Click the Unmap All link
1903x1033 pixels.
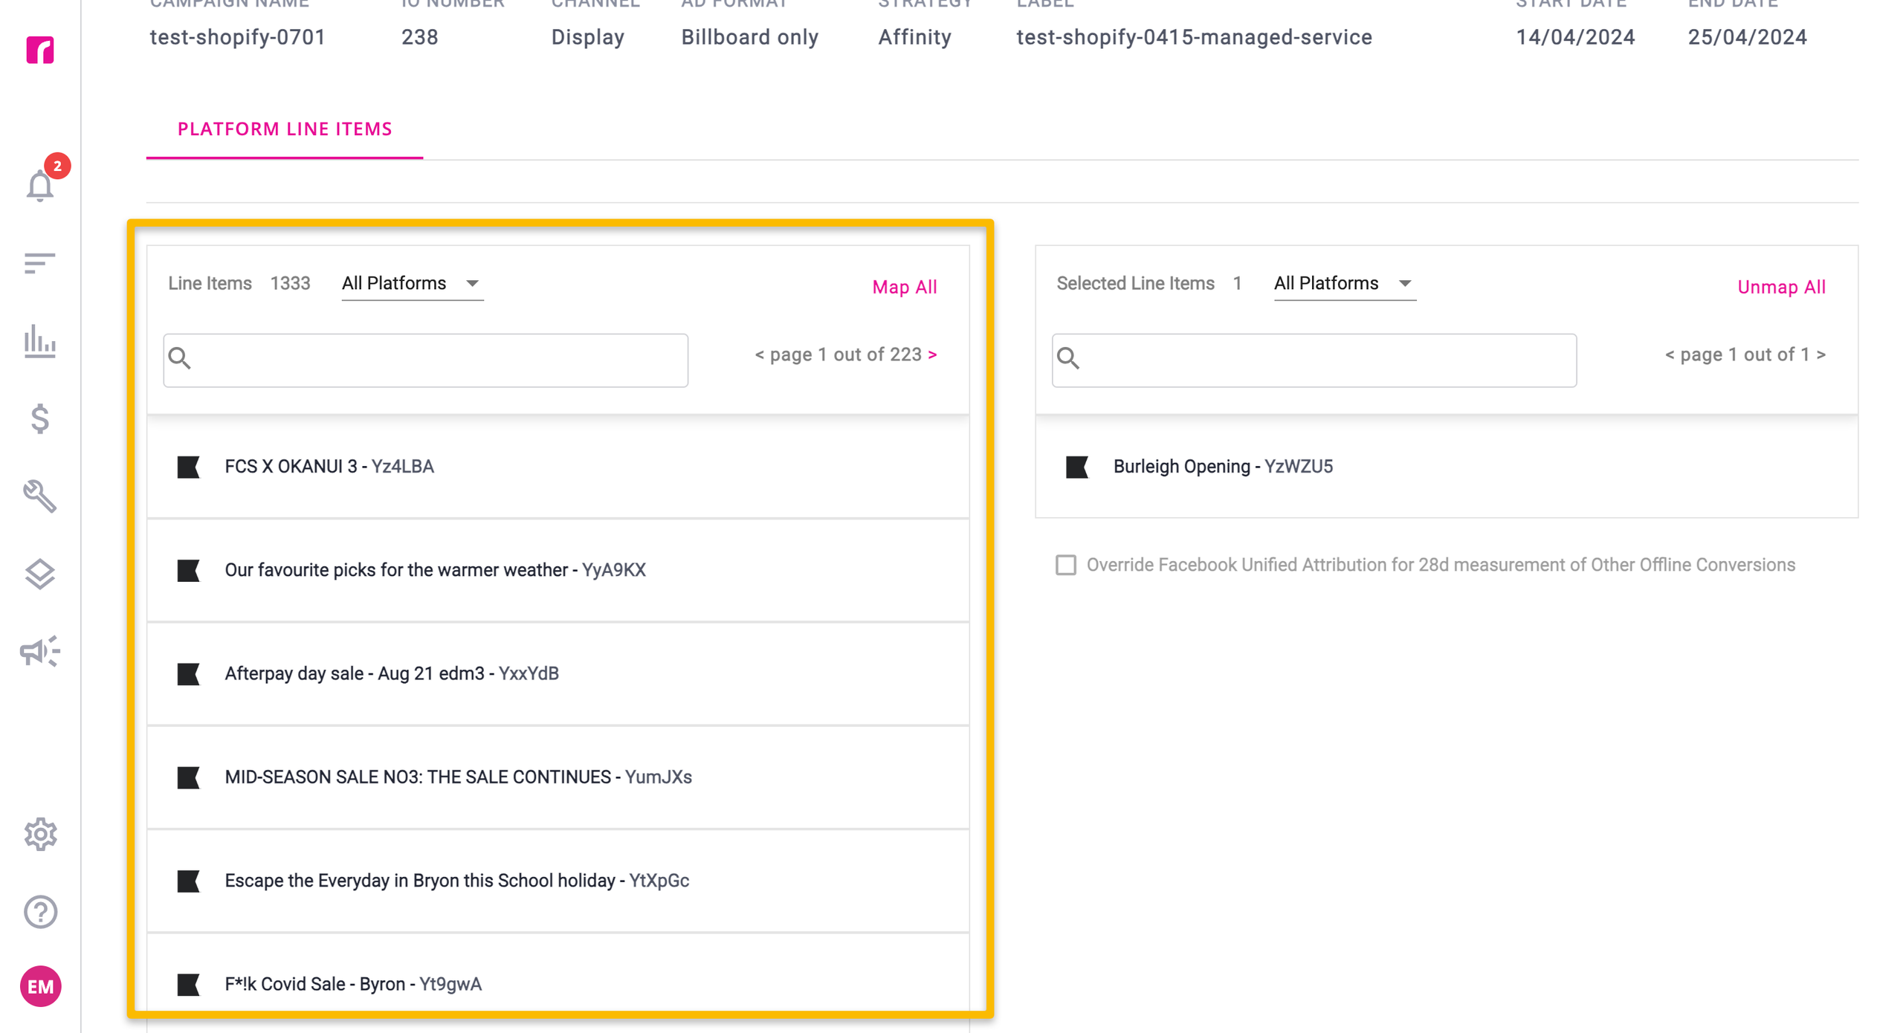point(1781,287)
